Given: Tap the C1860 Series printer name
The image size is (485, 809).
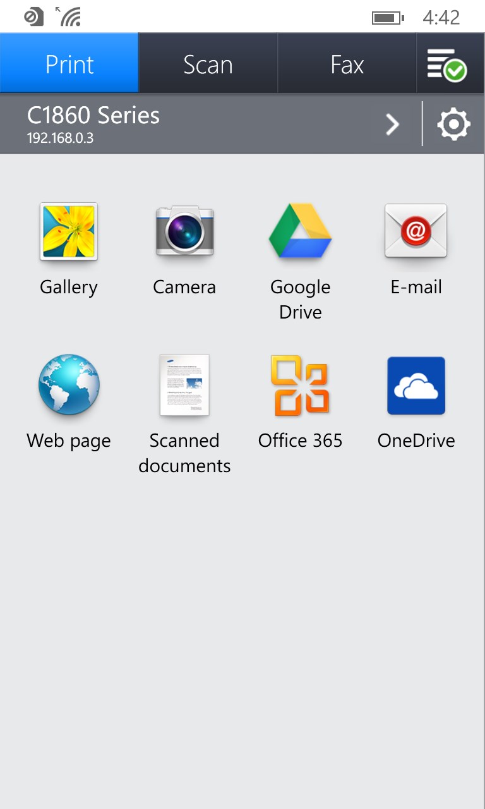Looking at the screenshot, I should point(93,116).
